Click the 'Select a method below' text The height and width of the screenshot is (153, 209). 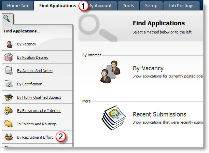tap(163, 32)
